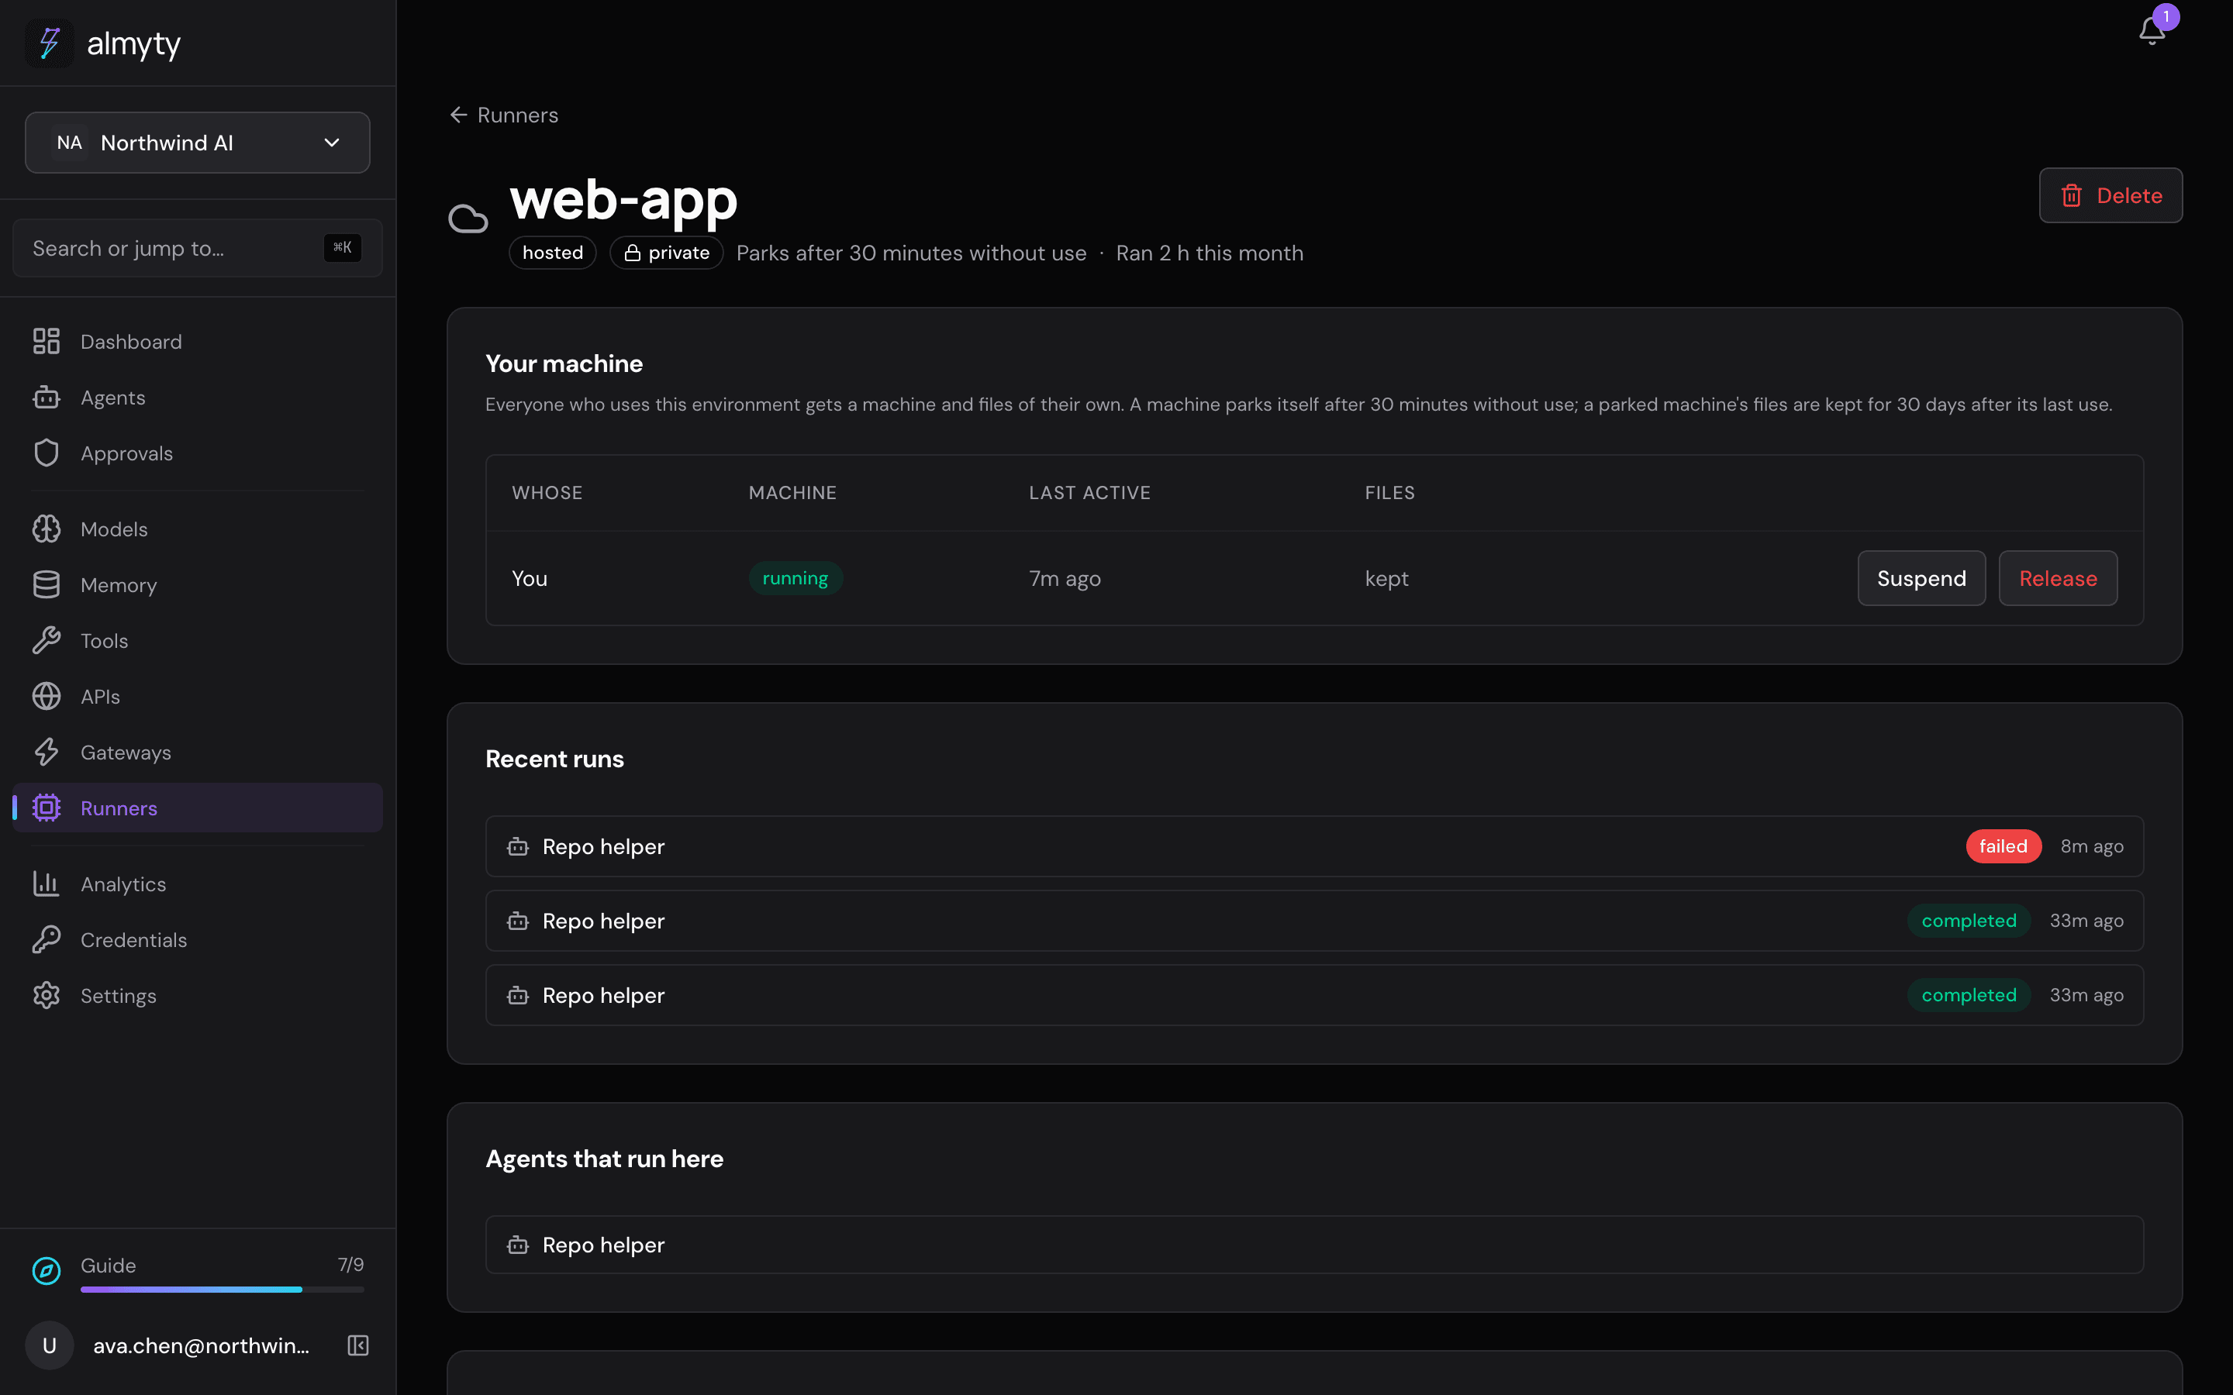Viewport: 2233px width, 1395px height.
Task: Click the 7m ago last active value
Action: pos(1065,578)
